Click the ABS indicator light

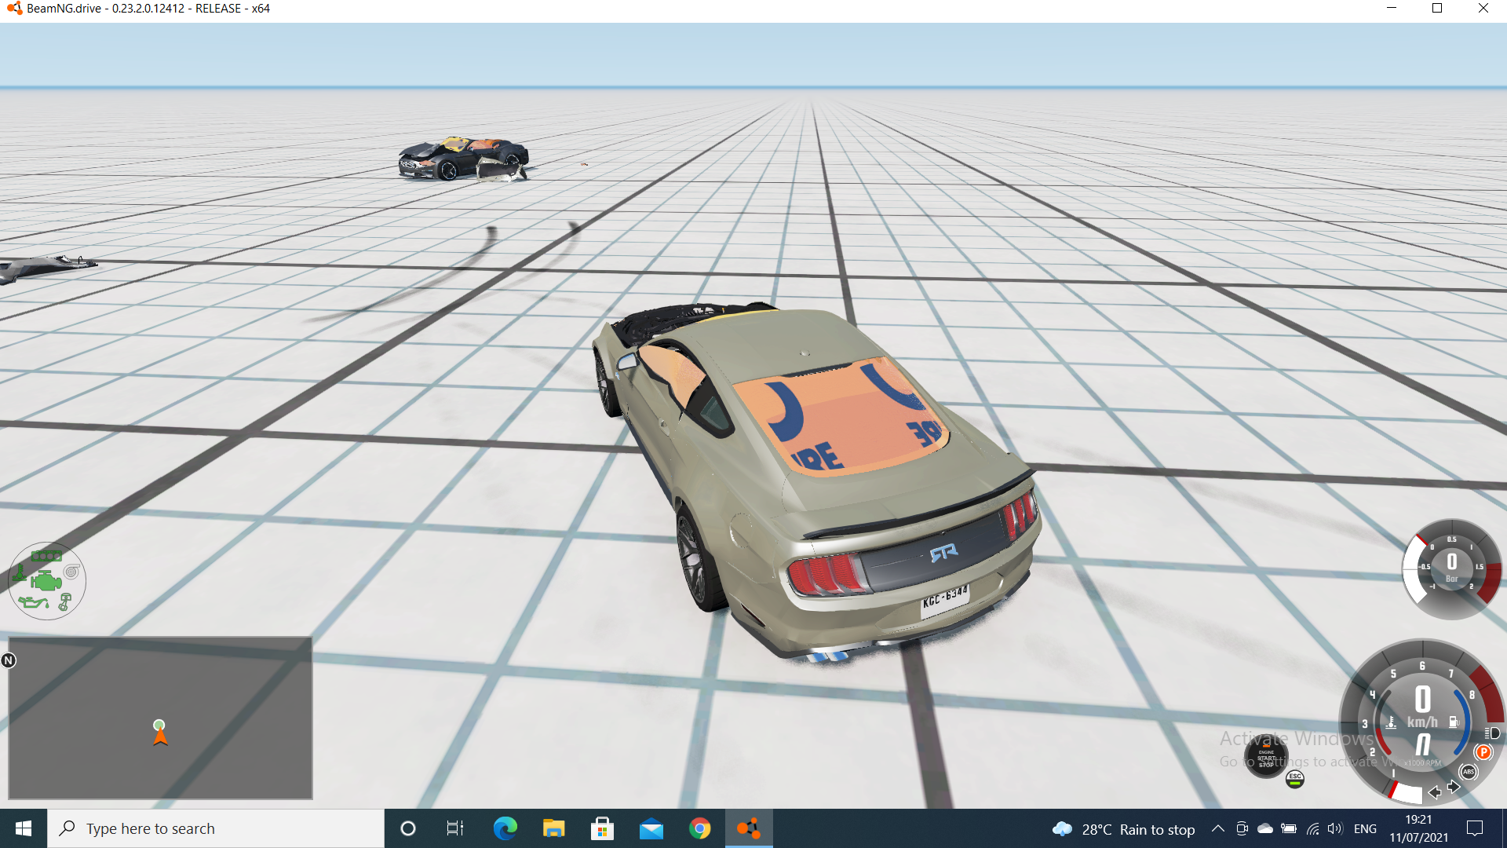(1469, 772)
